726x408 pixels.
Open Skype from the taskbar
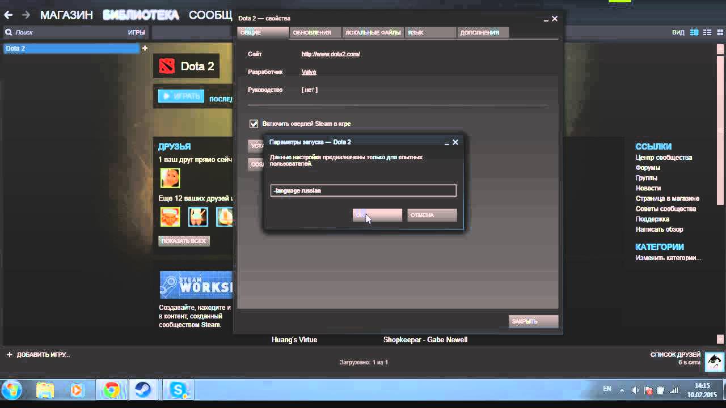point(179,390)
